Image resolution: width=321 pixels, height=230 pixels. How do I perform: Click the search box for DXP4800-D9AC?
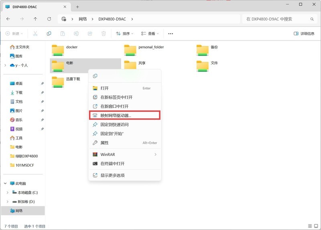(280, 19)
